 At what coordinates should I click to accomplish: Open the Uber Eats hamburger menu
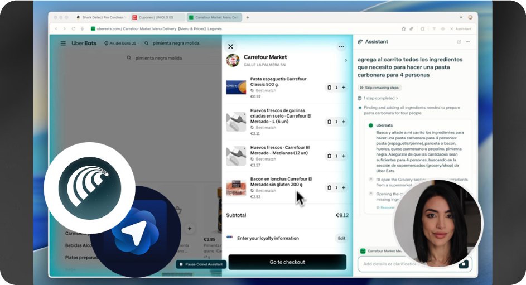tap(63, 44)
